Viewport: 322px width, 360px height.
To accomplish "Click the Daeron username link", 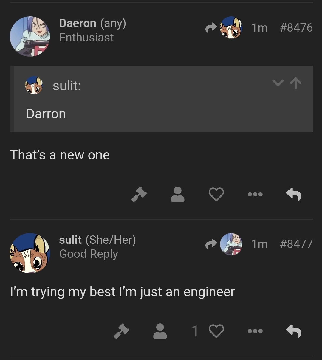I will [78, 23].
